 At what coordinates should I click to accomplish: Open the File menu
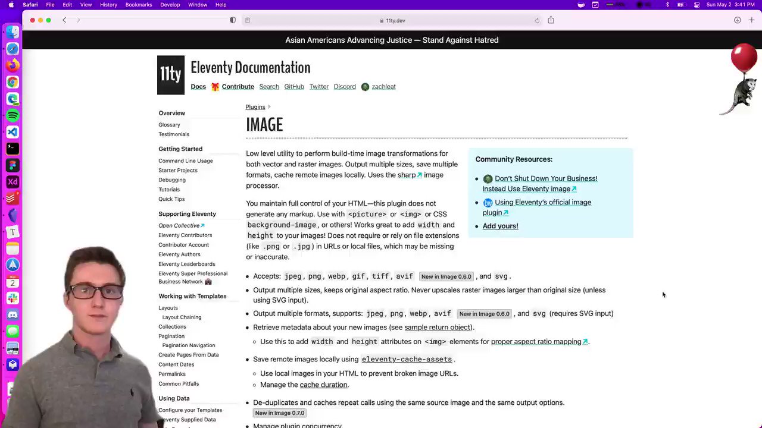[51, 5]
